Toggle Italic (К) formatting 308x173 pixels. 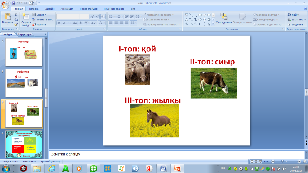coord(64,23)
